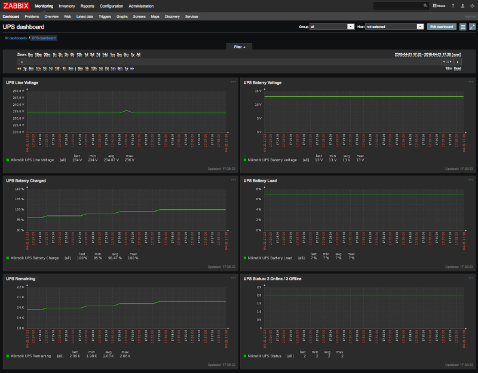Open the help question mark icon

453,6
